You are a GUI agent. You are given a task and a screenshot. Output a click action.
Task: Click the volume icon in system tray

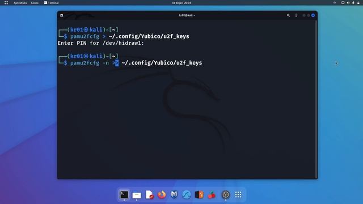coord(348,3)
